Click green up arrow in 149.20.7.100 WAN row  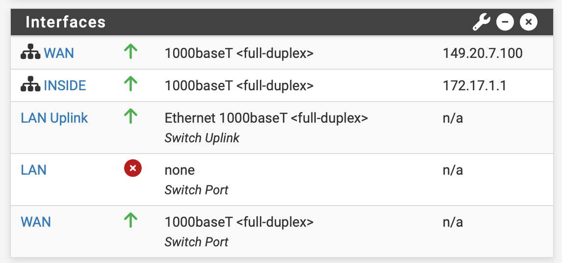click(131, 53)
